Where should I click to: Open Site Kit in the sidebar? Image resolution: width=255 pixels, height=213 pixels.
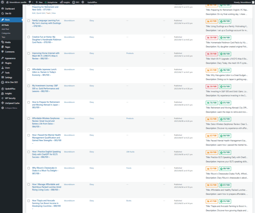8,14
